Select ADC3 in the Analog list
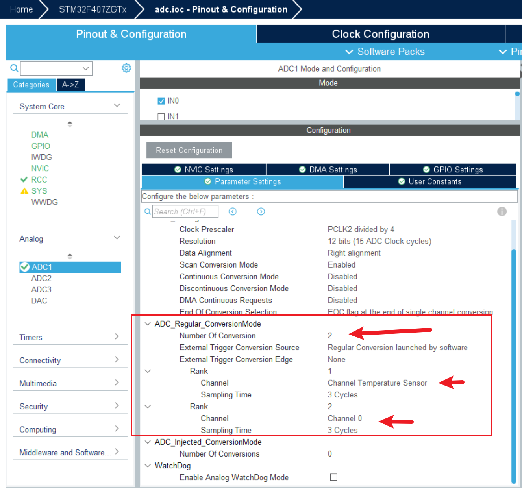This screenshot has width=522, height=488. point(41,289)
